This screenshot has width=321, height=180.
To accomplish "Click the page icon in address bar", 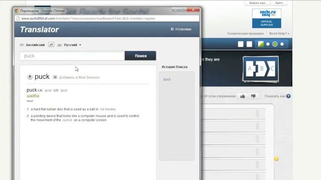I will [18, 18].
